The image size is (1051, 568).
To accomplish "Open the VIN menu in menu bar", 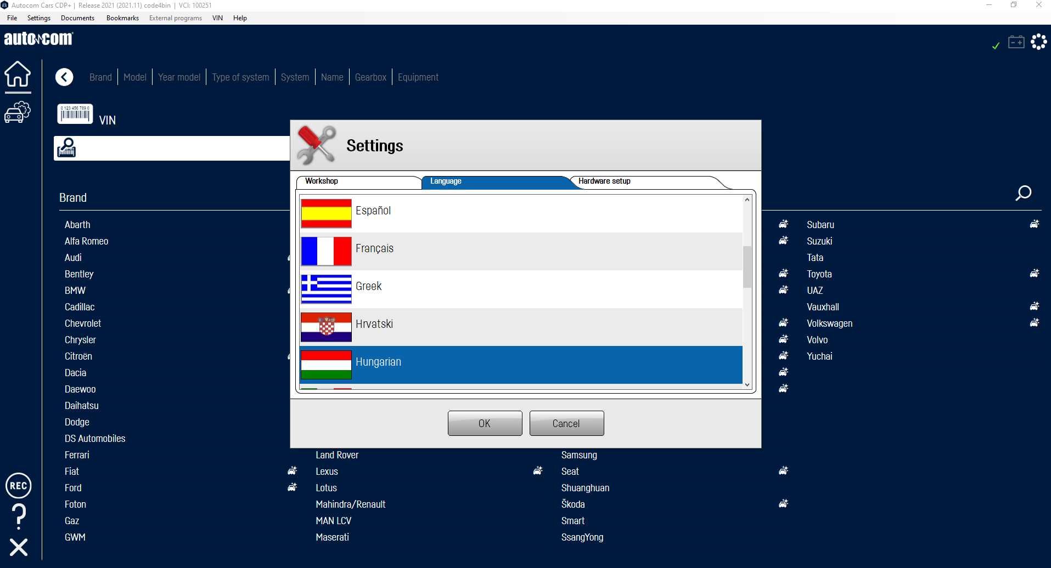I will coord(217,18).
